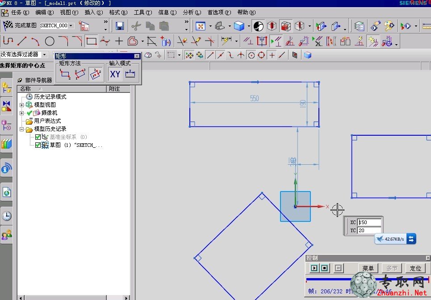Expand the 摄像机 tree node
This screenshot has width=431, height=300.
click(22, 113)
